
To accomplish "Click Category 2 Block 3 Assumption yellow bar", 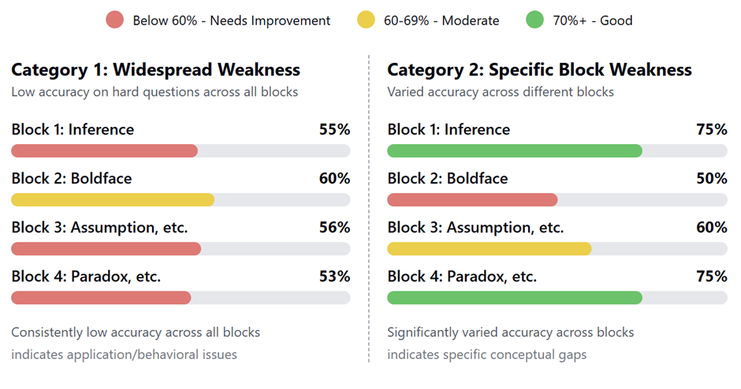I will coord(489,249).
